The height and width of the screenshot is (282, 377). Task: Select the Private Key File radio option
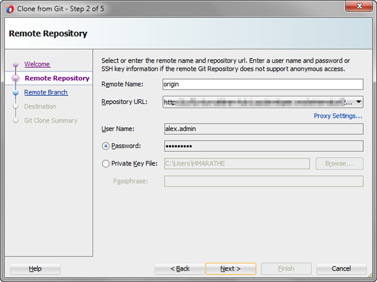pos(106,164)
